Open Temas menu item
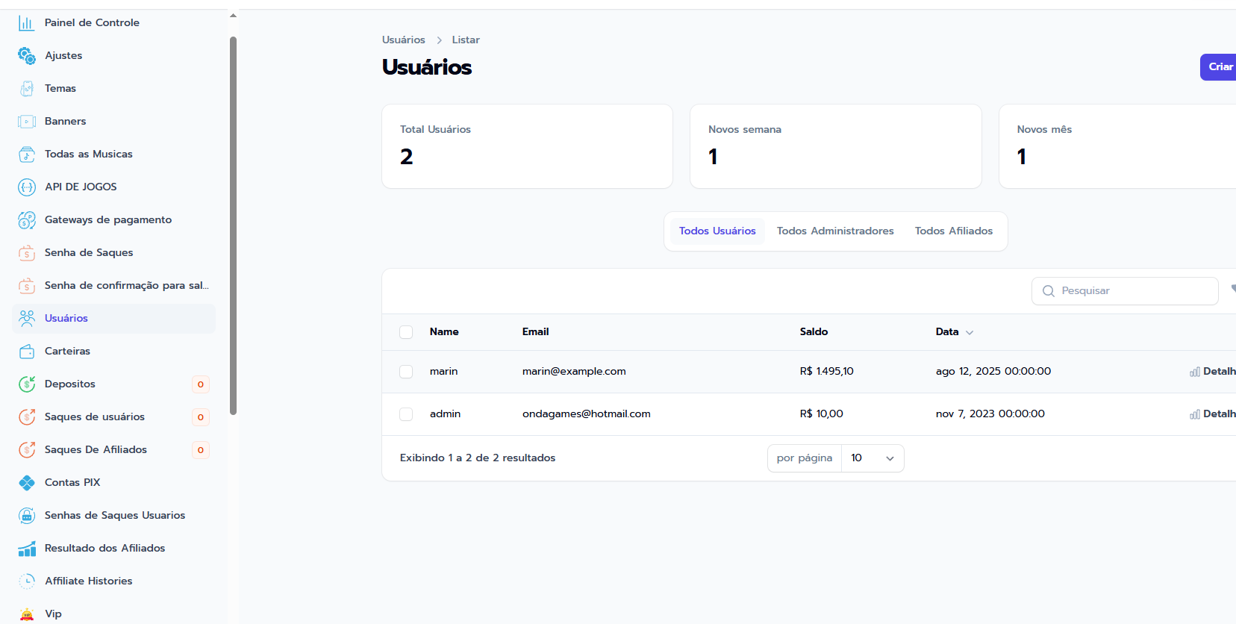1236x624 pixels. [113, 89]
